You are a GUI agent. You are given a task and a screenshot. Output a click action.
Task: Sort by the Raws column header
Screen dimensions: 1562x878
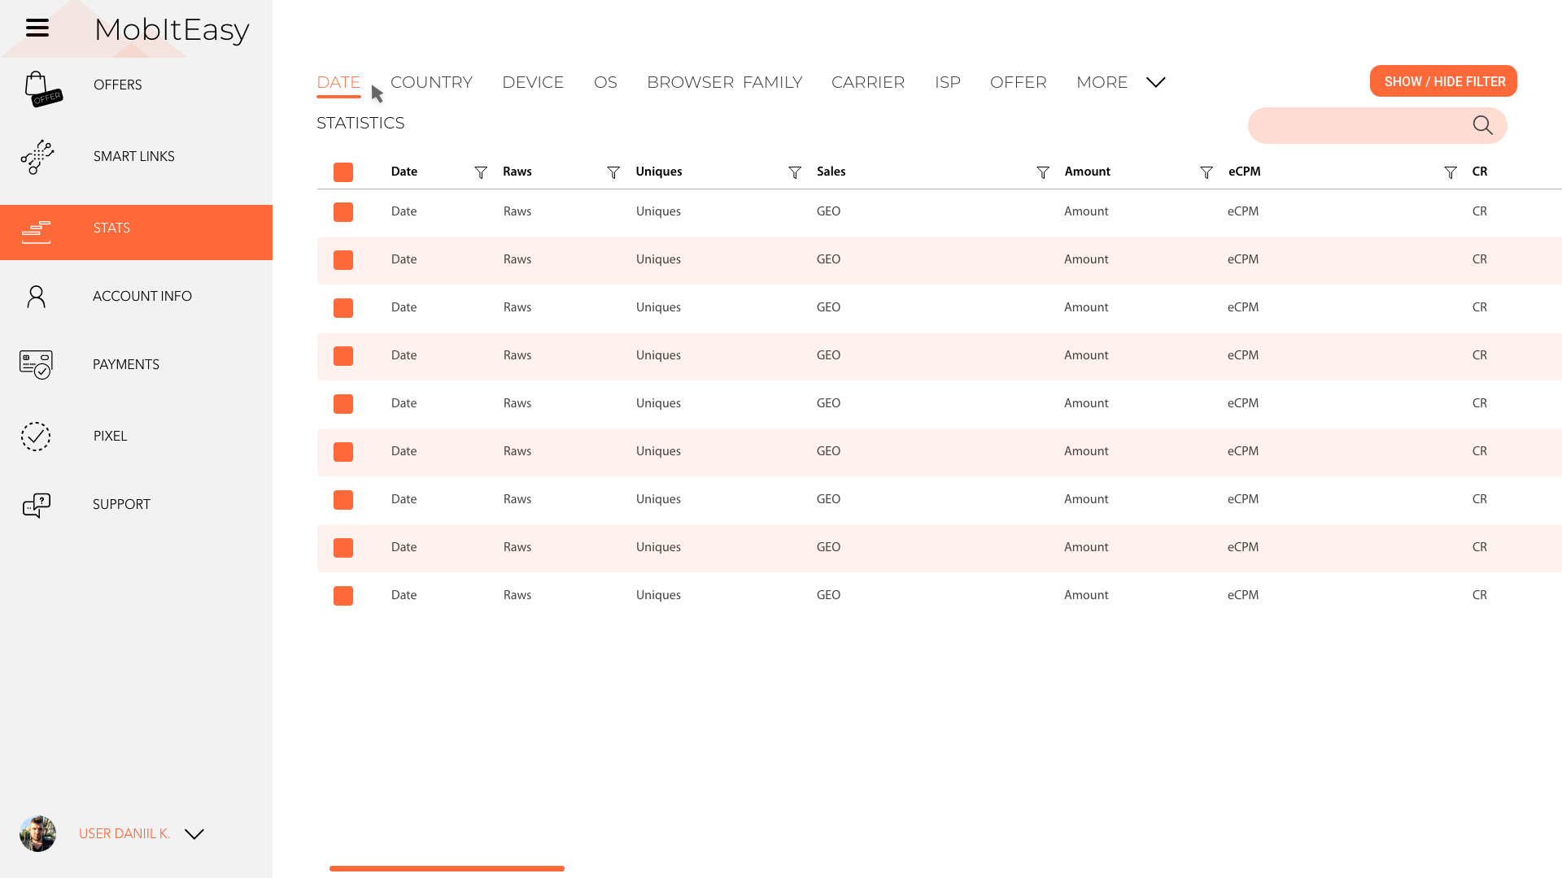point(517,172)
